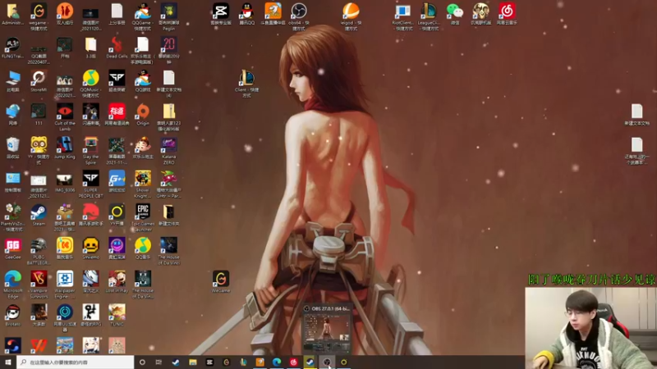Click the WeGame G taskbar icon
This screenshot has width=657, height=369.
click(x=227, y=362)
